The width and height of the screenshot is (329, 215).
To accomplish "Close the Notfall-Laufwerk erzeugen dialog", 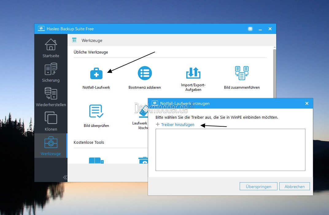I will tap(307, 103).
